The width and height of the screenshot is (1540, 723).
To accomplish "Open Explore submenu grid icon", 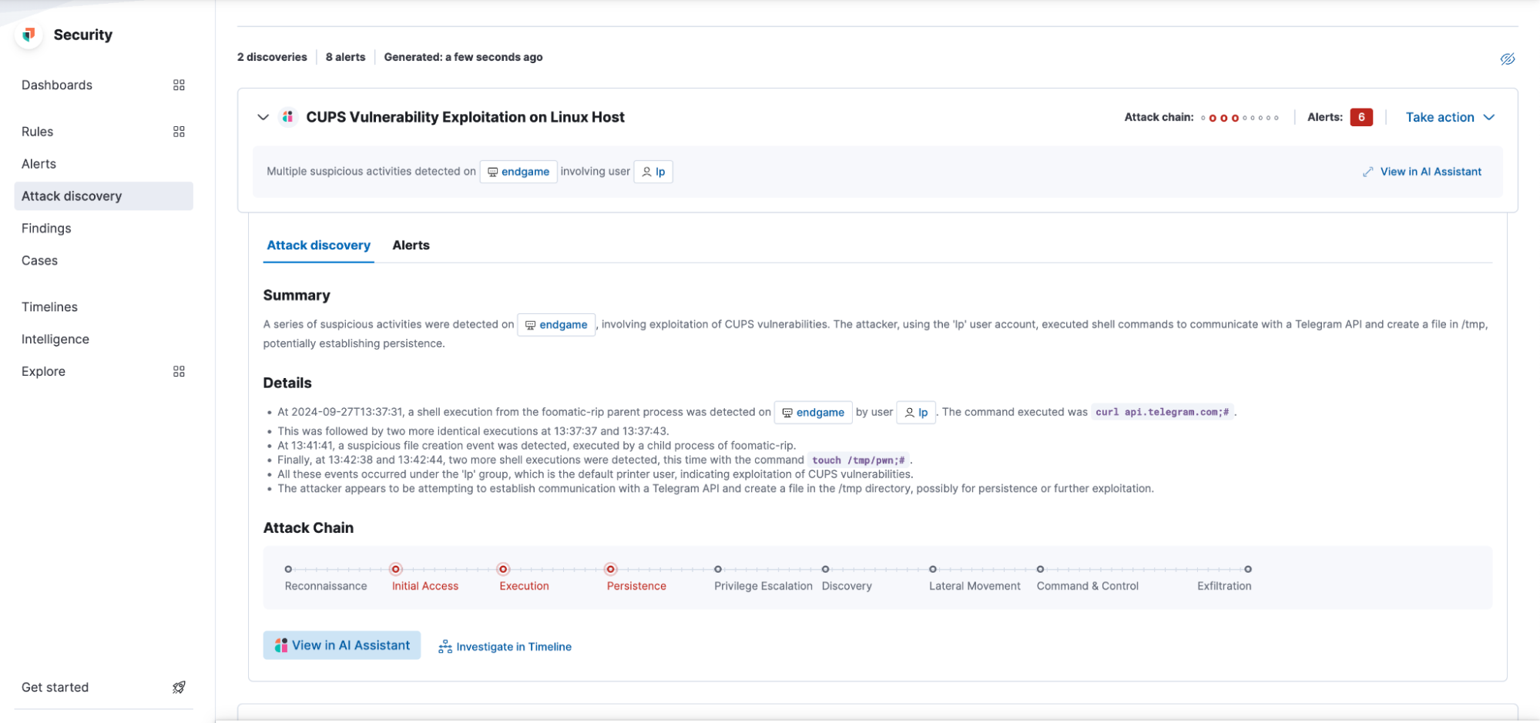I will (x=179, y=372).
